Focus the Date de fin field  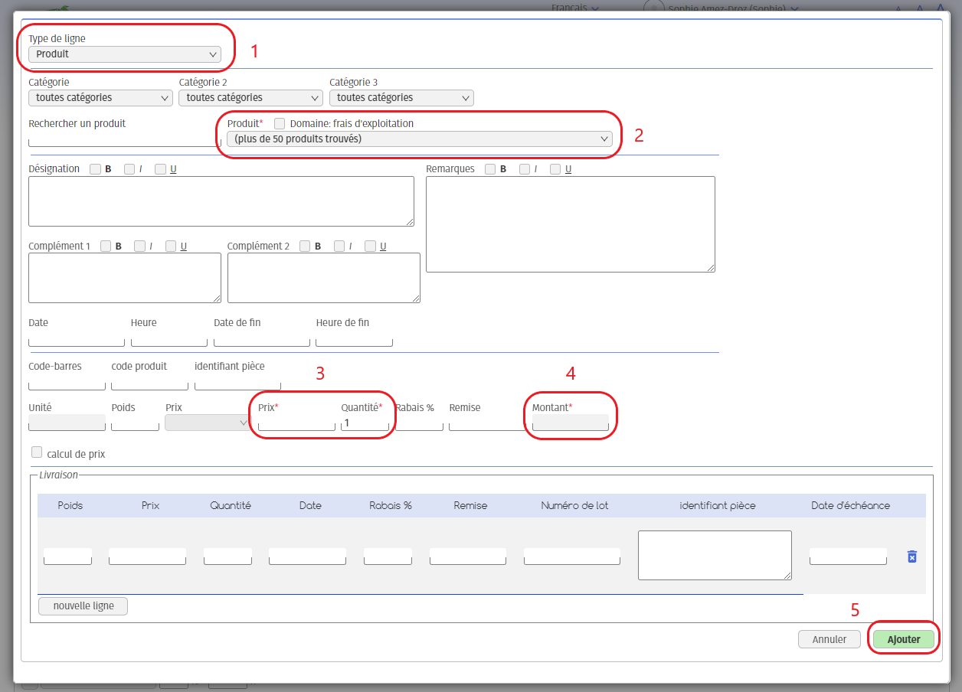coord(262,339)
